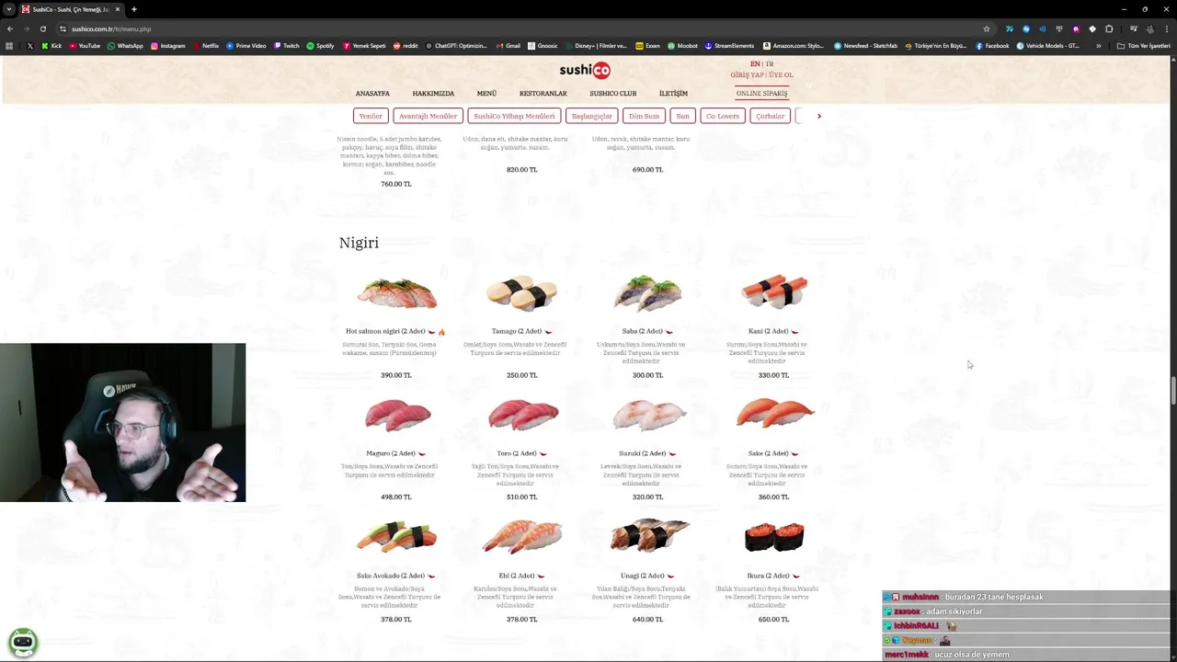Click the Toro price 510.00 TL
This screenshot has width=1177, height=662.
pyautogui.click(x=521, y=497)
